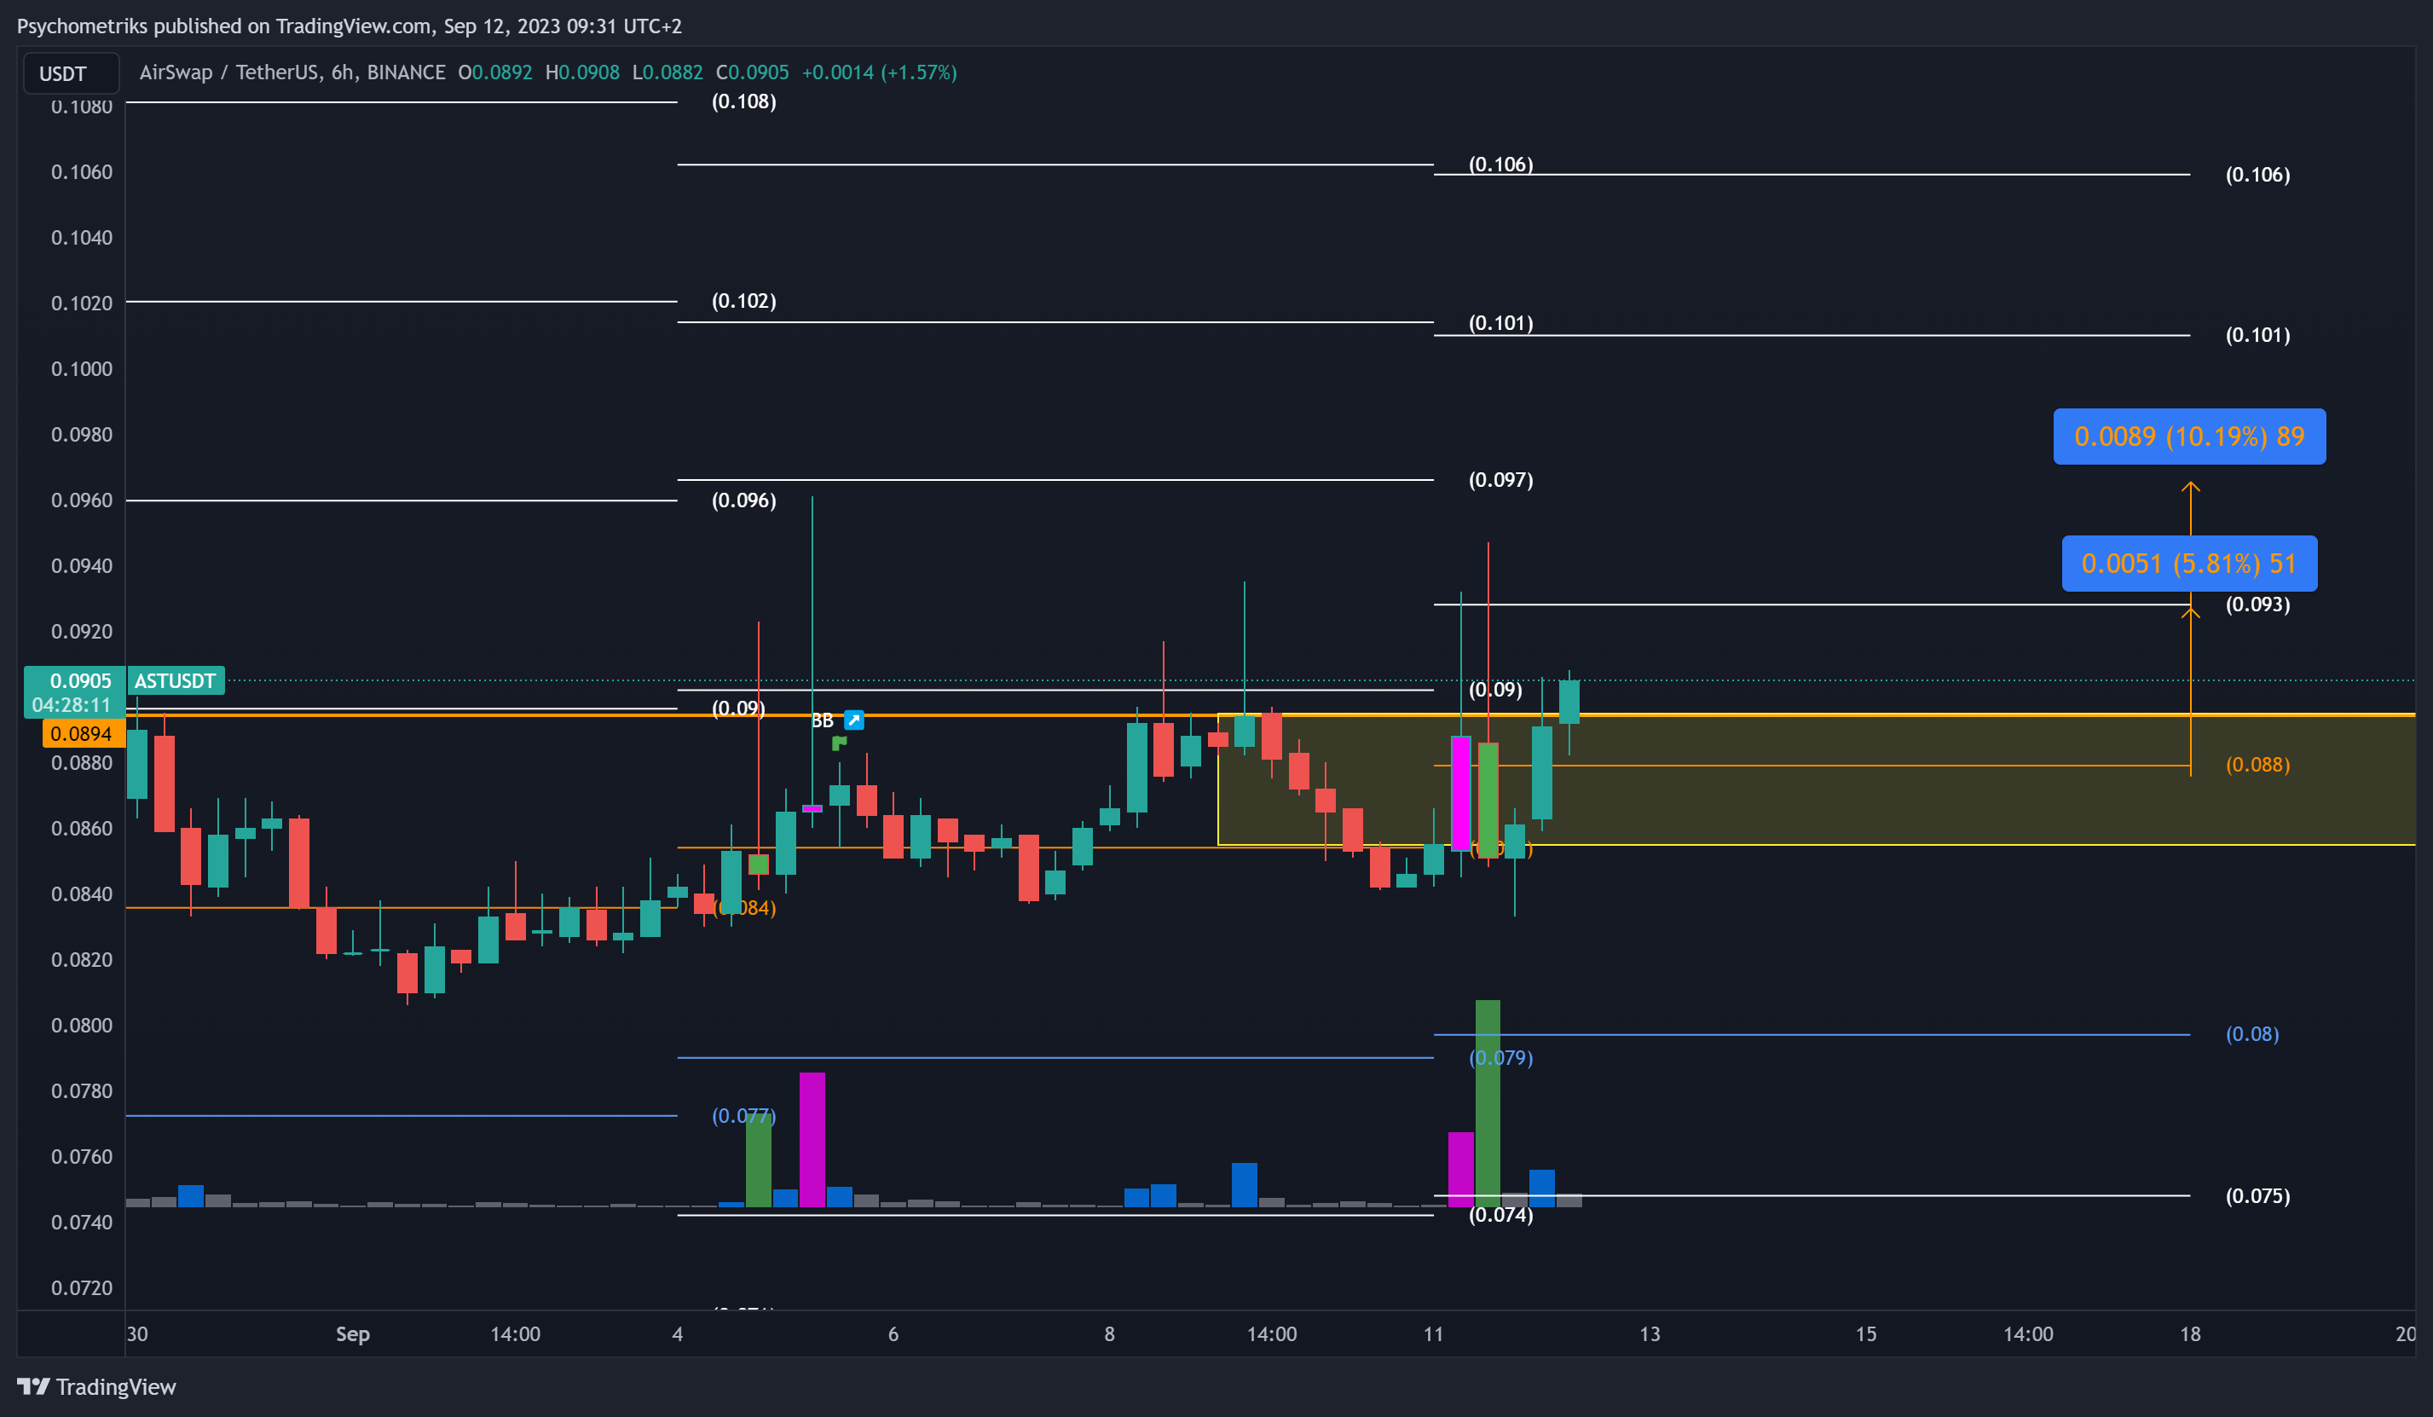Click the 0.0720 price axis label
This screenshot has height=1417, width=2433.
[81, 1287]
